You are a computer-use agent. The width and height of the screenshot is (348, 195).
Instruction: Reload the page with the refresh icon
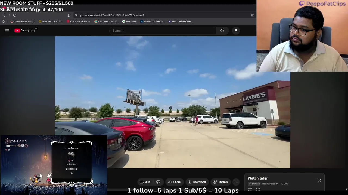pyautogui.click(x=15, y=15)
